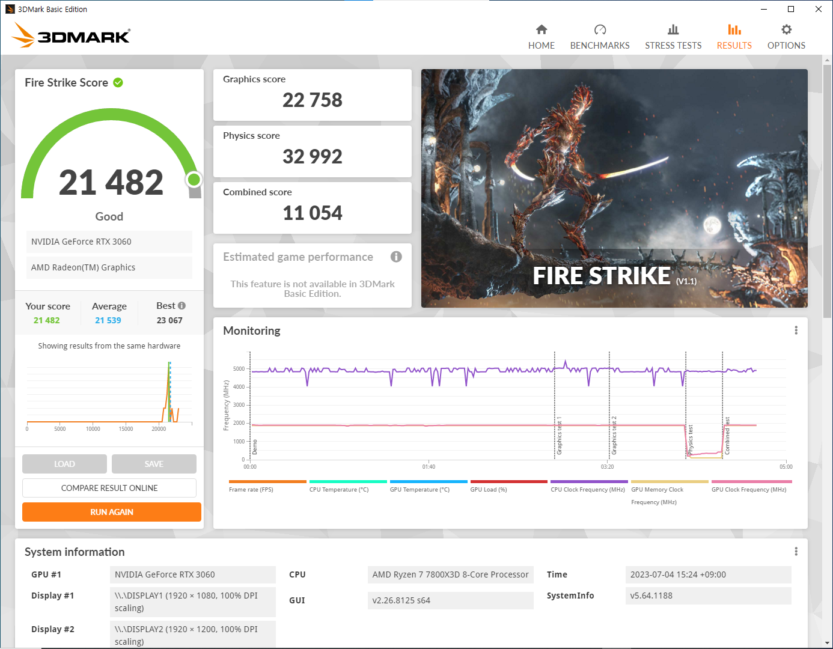Image resolution: width=833 pixels, height=649 pixels.
Task: Click the Combined score value 11 054
Action: tap(313, 213)
